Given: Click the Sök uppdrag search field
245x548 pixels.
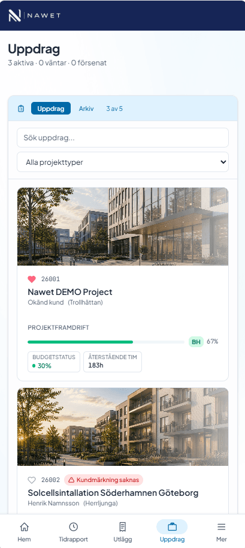Looking at the screenshot, I should point(123,138).
